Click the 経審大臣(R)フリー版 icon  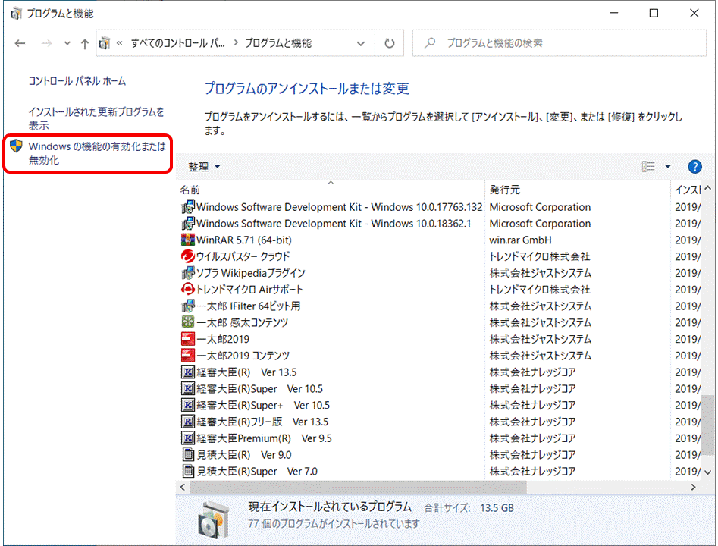tap(188, 422)
